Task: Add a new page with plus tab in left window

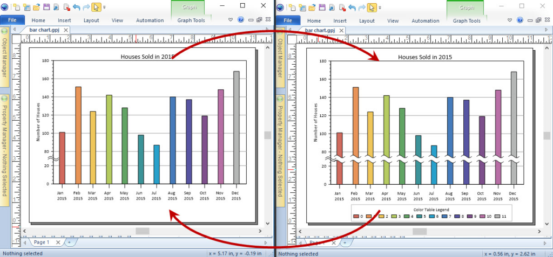Action: click(x=69, y=243)
